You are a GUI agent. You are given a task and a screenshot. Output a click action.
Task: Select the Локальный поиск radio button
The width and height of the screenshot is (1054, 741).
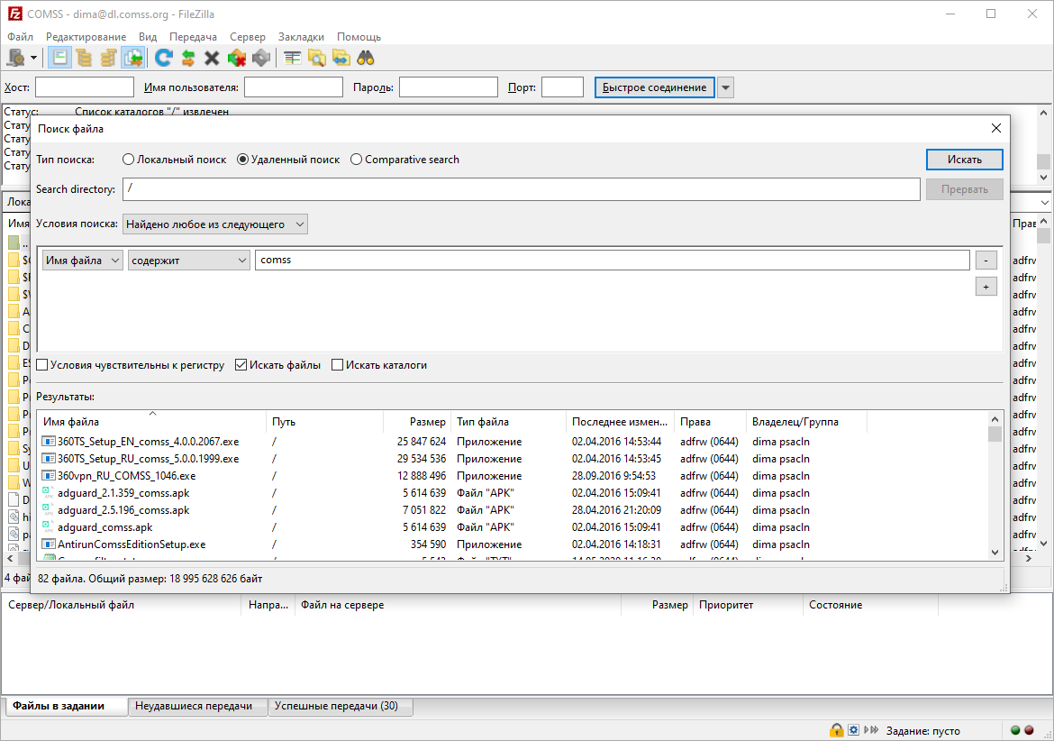[129, 160]
